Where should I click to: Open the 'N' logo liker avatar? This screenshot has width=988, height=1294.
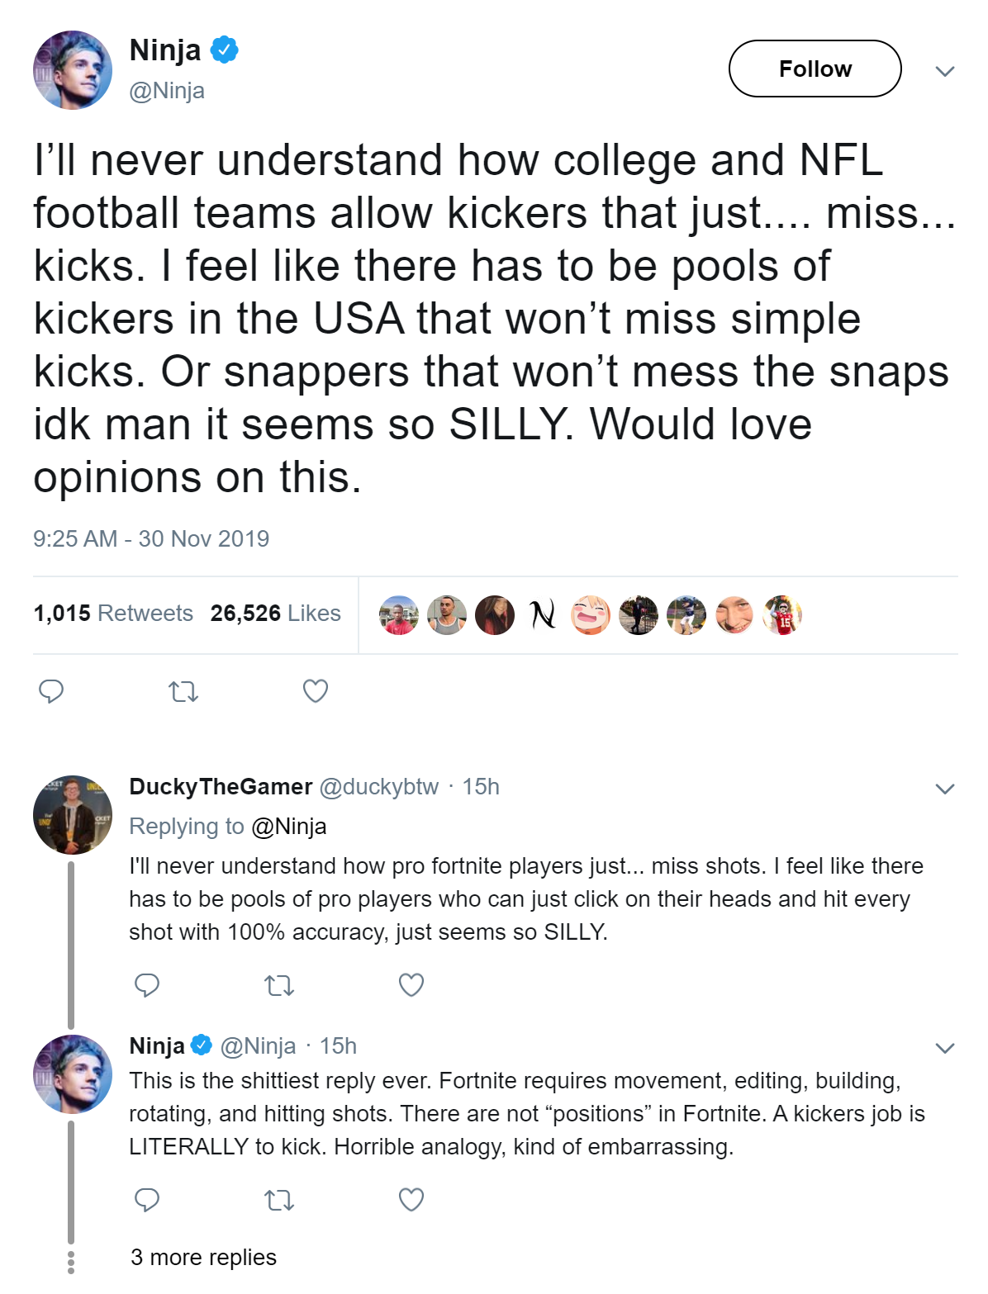click(x=543, y=614)
